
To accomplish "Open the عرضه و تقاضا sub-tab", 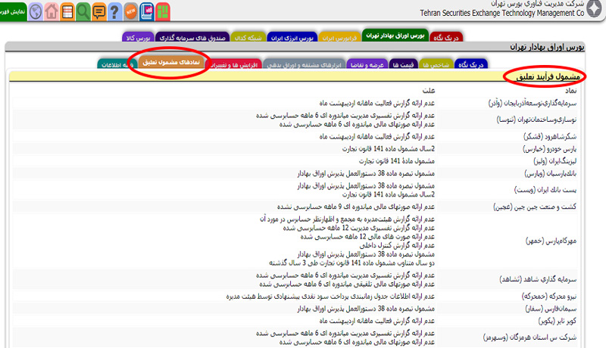I will 367,64.
